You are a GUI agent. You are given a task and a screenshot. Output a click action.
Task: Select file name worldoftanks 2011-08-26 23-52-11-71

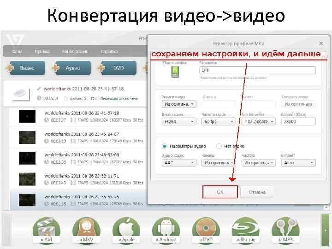tap(82, 176)
